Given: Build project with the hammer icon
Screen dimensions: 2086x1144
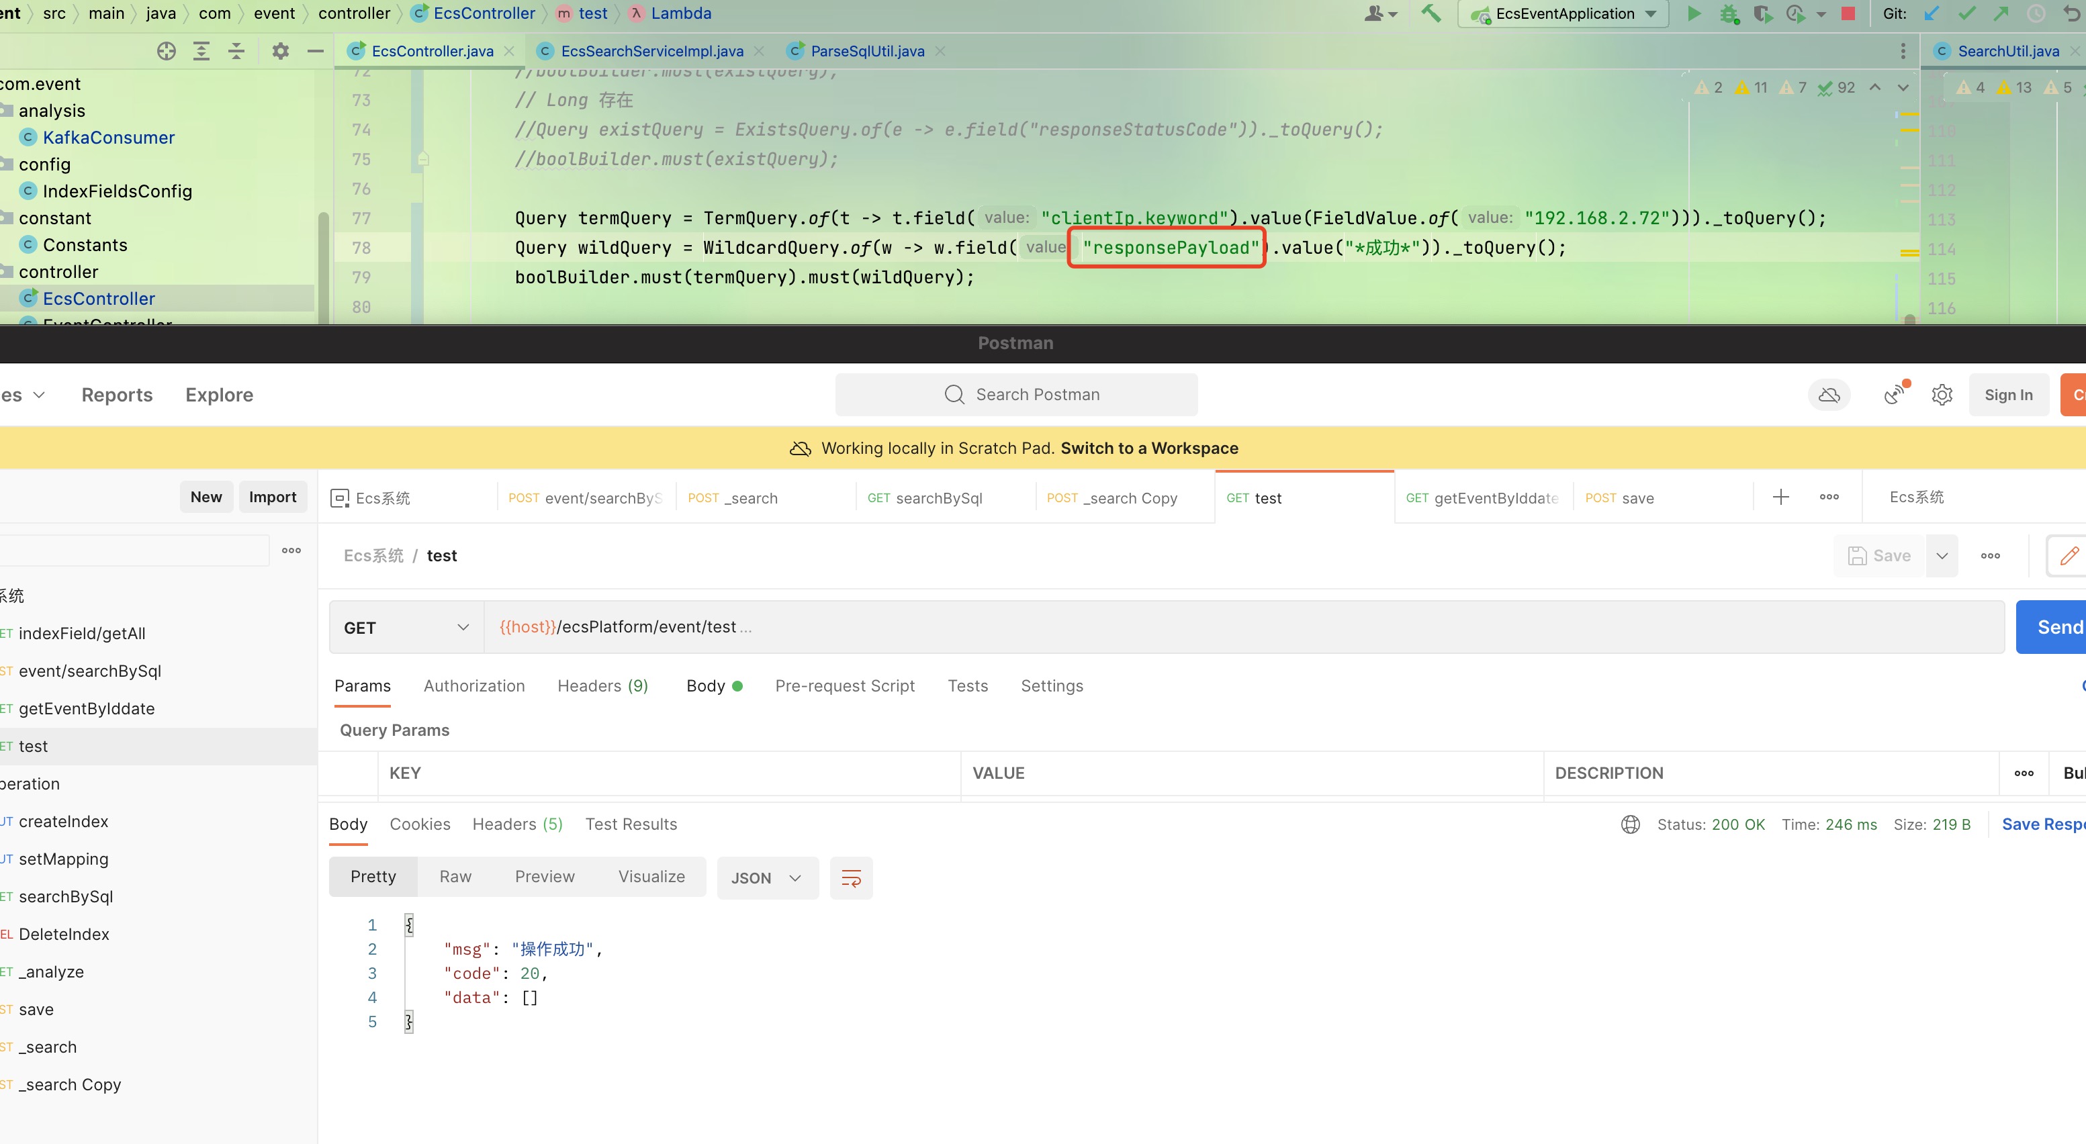Looking at the screenshot, I should tap(1431, 14).
